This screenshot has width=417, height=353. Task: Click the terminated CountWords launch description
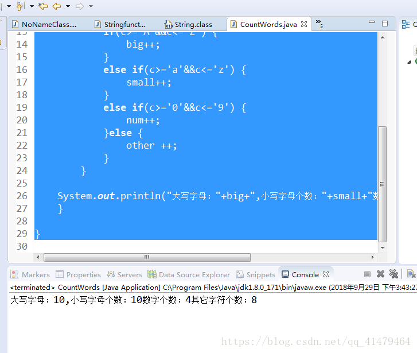(213, 288)
